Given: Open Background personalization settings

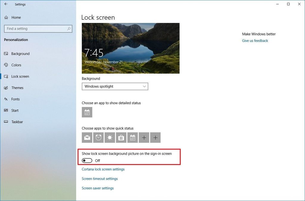Looking at the screenshot, I should pyautogui.click(x=20, y=54).
